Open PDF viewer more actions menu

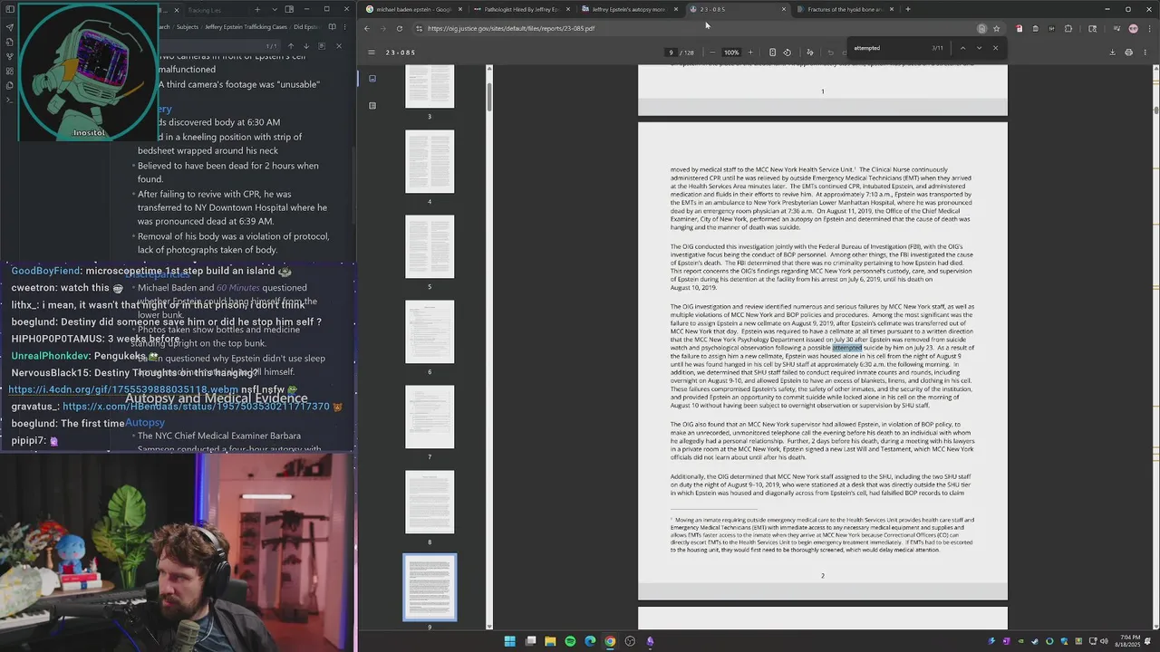[1145, 53]
